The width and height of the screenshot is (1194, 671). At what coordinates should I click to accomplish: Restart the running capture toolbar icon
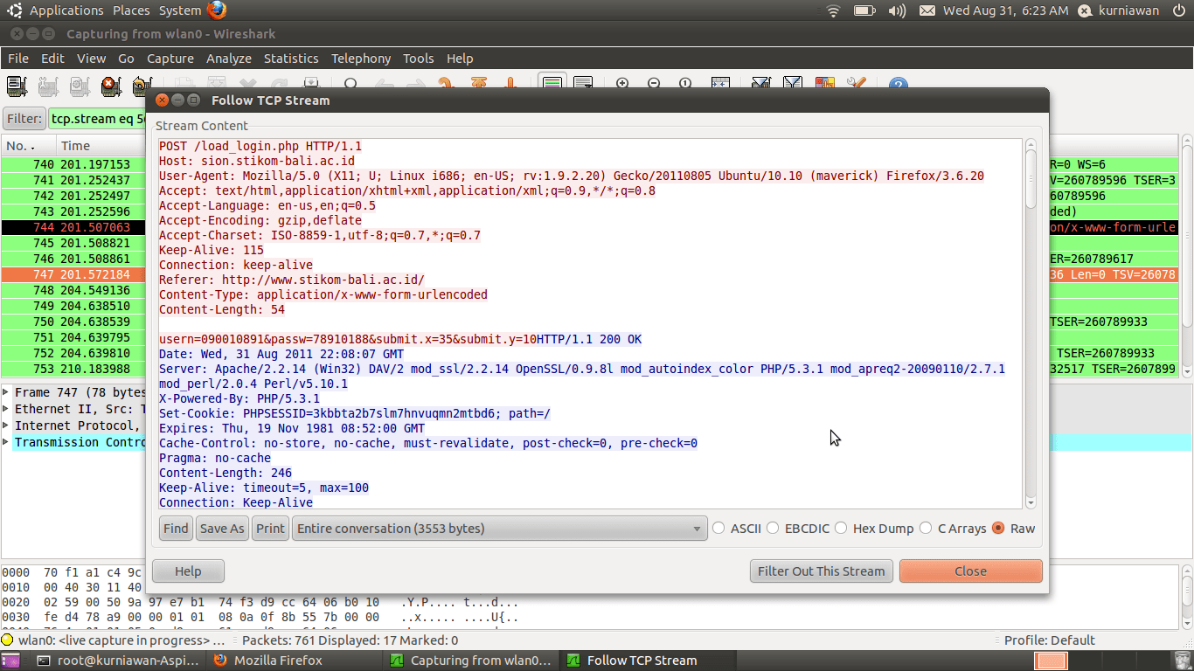(140, 86)
